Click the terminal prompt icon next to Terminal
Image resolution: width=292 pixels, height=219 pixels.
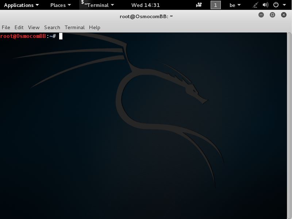[84, 3]
